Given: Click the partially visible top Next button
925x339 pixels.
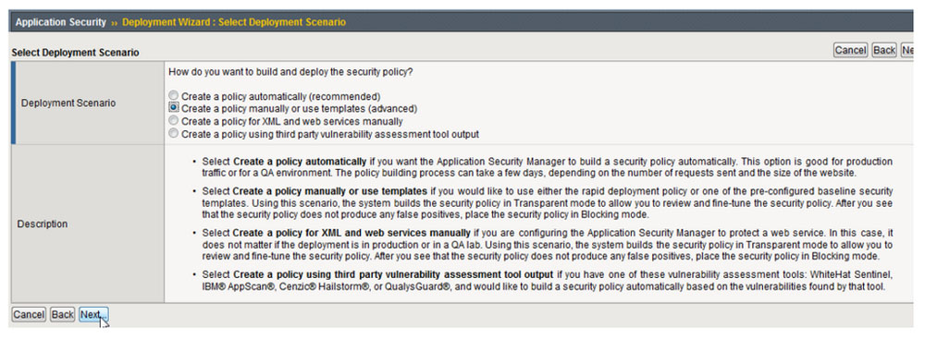Looking at the screenshot, I should tap(907, 50).
